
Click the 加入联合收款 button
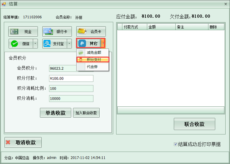86,113
